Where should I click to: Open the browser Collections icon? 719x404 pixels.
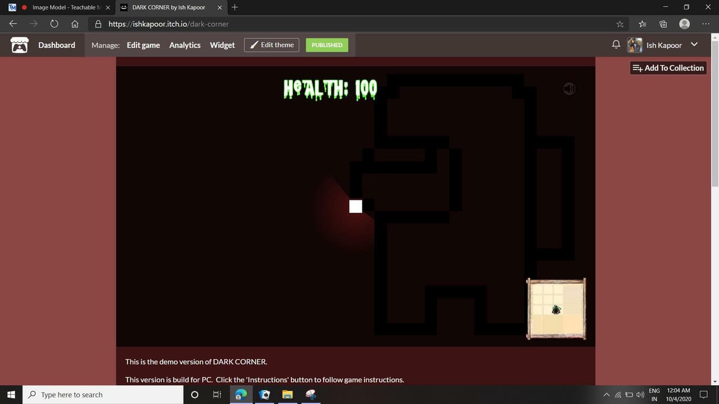coord(663,24)
